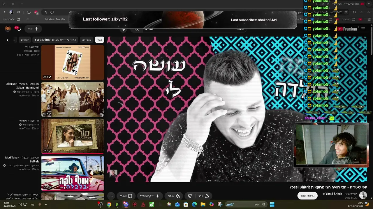The width and height of the screenshot is (373, 209).
Task: Open the Windows Start menu
Action: pyautogui.click(x=272, y=204)
